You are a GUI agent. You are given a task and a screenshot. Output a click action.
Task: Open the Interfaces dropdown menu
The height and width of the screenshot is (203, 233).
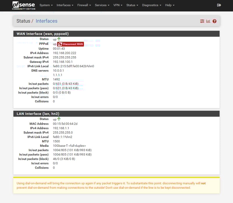pos(65,5)
